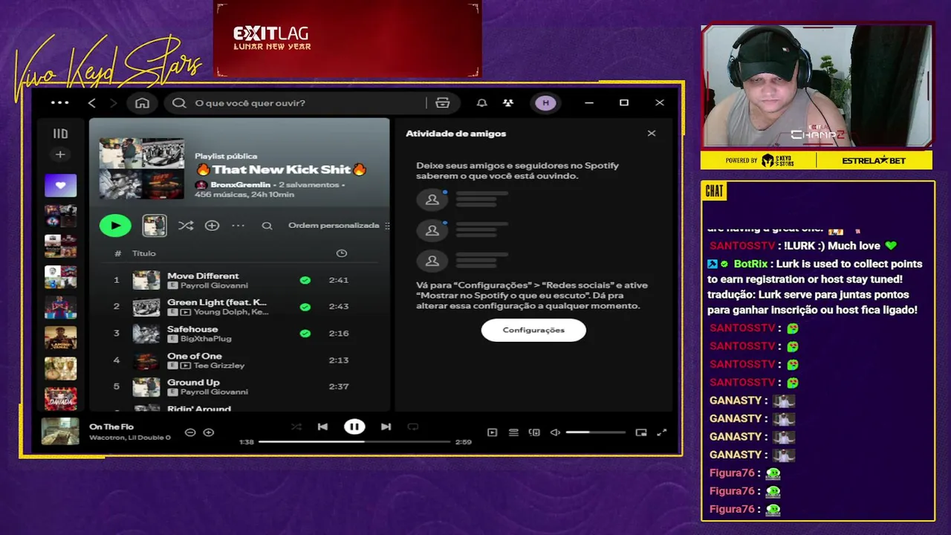This screenshot has width=951, height=535.
Task: Sort by duration clock column header
Action: click(341, 253)
